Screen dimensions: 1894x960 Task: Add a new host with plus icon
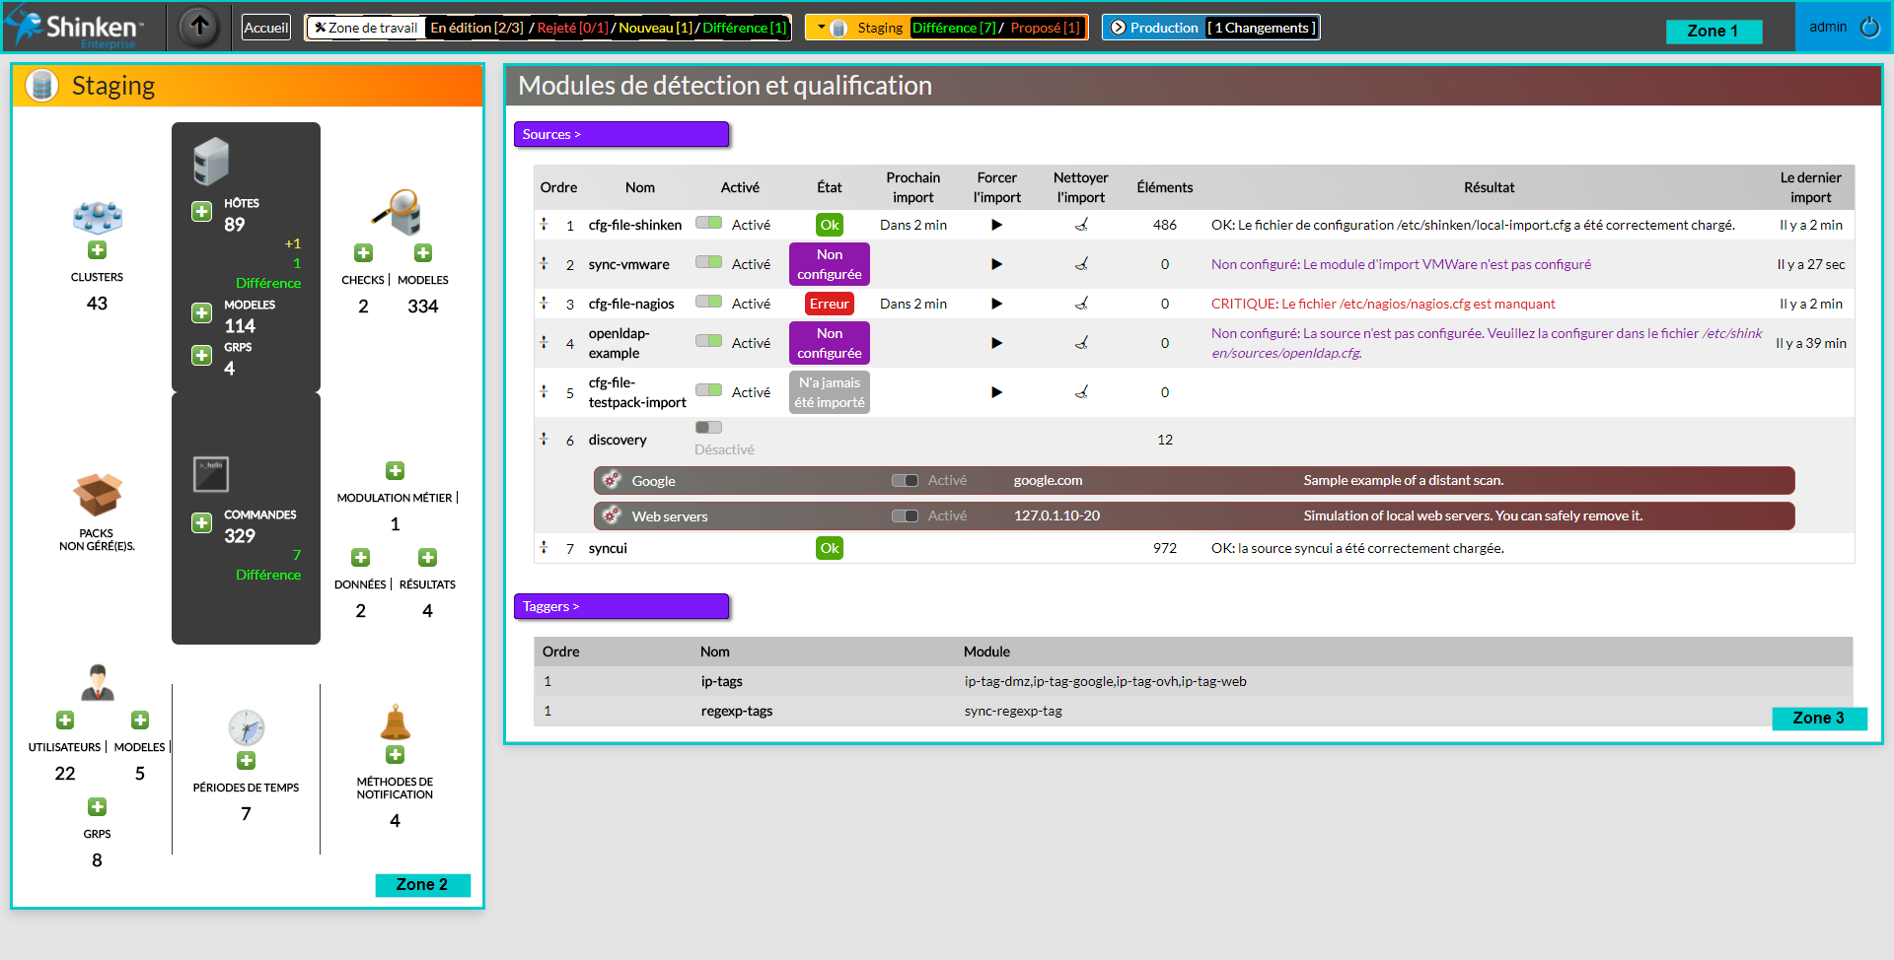tap(201, 212)
